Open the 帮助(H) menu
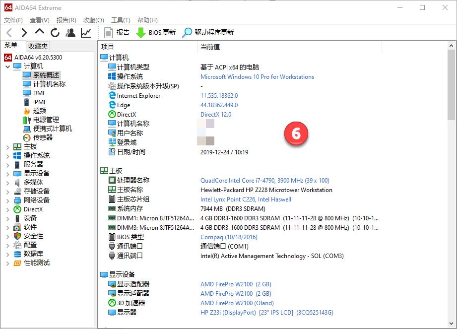457x329 pixels. click(147, 20)
